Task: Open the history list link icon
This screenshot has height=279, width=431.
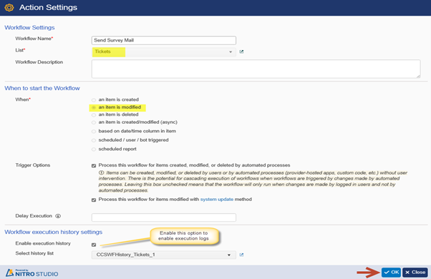Action: (x=241, y=255)
